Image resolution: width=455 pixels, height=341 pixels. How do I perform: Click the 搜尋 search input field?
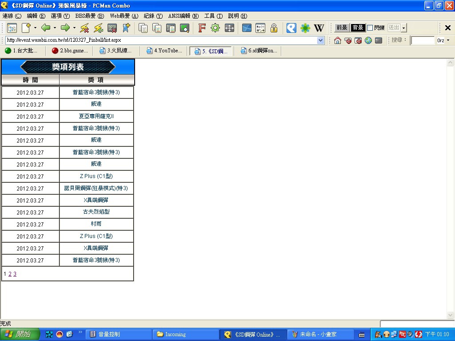pos(422,40)
